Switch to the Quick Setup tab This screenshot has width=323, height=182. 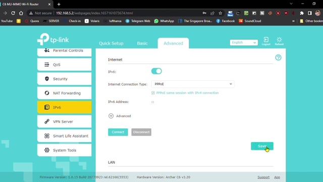(x=111, y=43)
